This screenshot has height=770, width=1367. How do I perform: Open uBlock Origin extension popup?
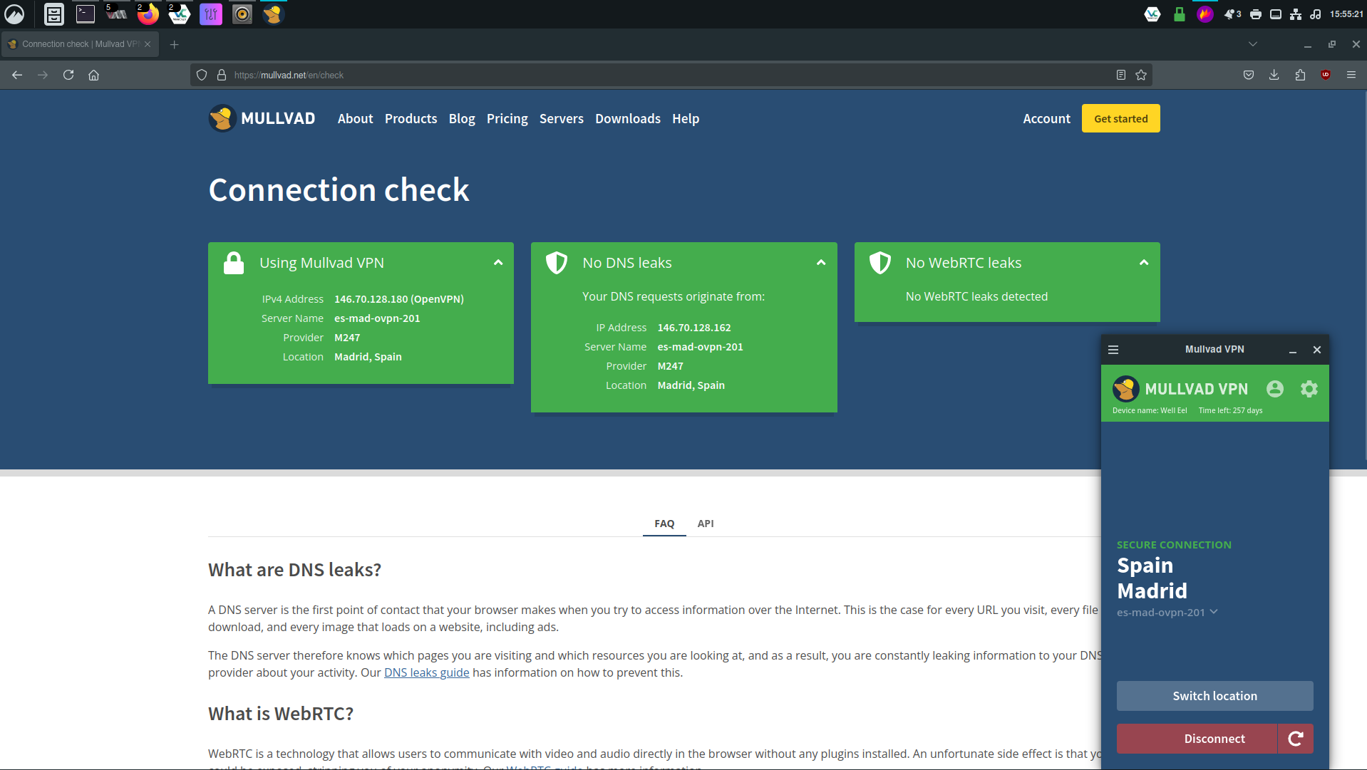click(x=1326, y=75)
